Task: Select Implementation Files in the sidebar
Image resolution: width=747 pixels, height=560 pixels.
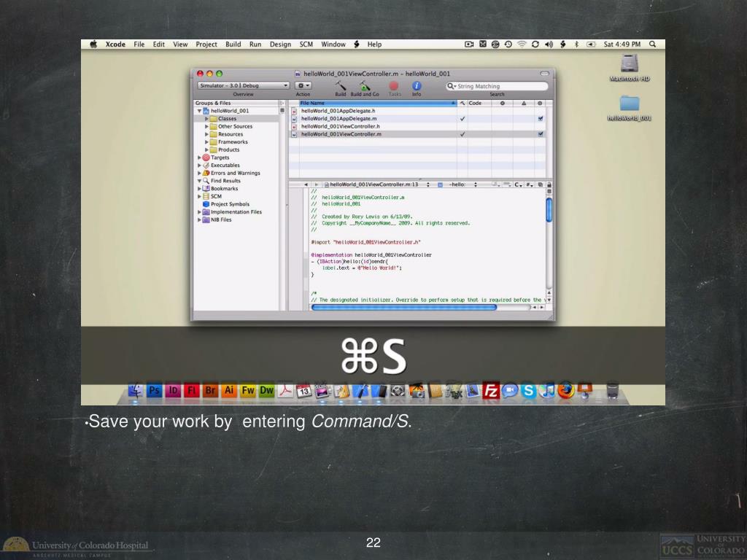Action: [236, 212]
